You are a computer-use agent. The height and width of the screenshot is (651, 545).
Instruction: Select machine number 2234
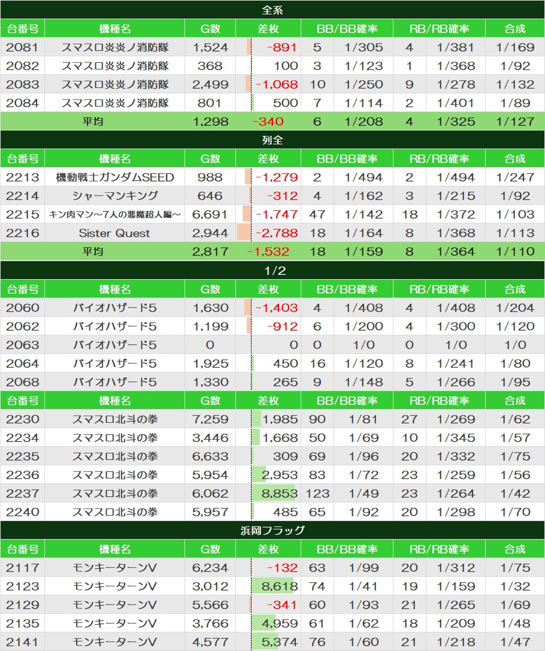pyautogui.click(x=22, y=438)
